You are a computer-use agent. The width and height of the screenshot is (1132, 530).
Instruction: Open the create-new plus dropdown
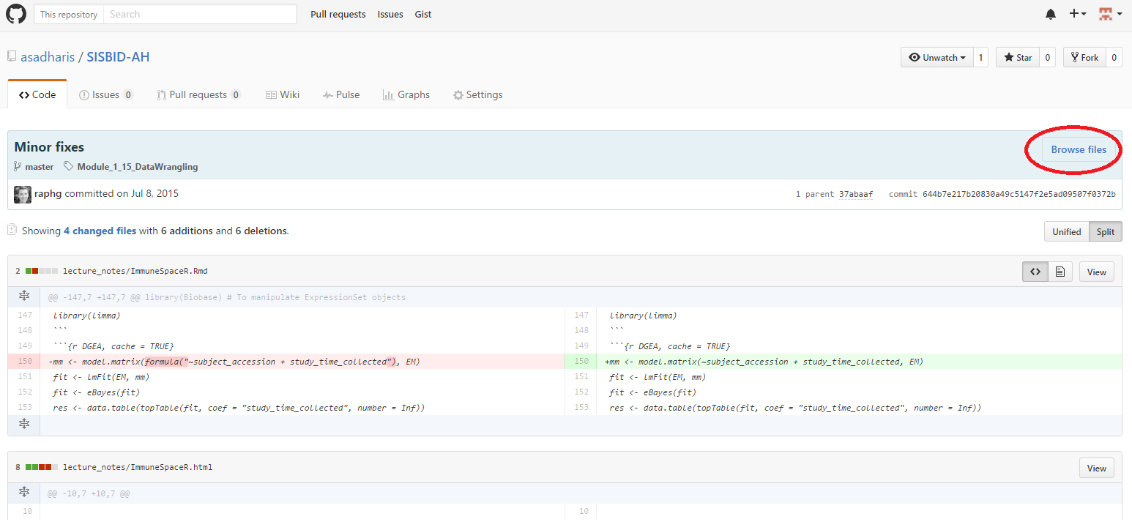pyautogui.click(x=1078, y=14)
